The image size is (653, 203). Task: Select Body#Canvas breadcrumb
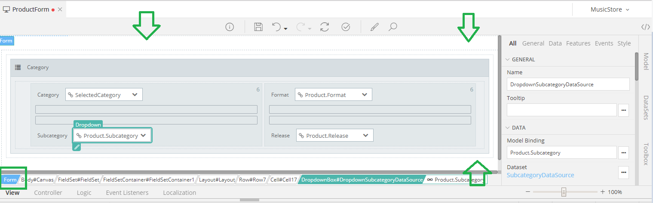click(37, 180)
